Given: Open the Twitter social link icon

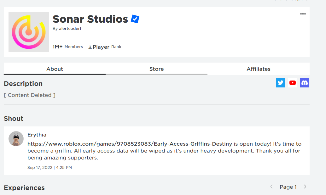Looking at the screenshot, I should click(280, 83).
